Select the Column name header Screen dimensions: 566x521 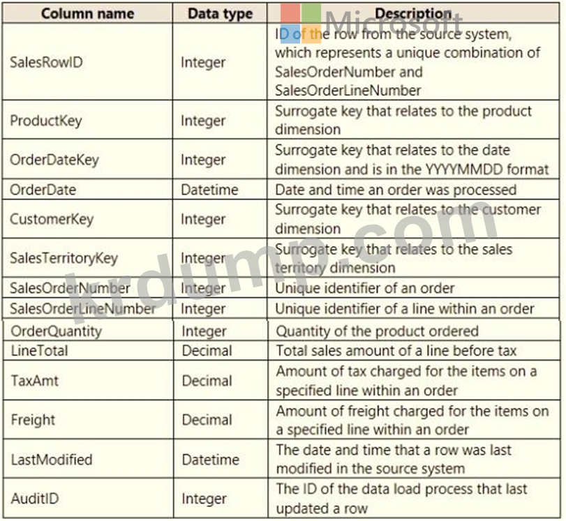click(x=88, y=14)
